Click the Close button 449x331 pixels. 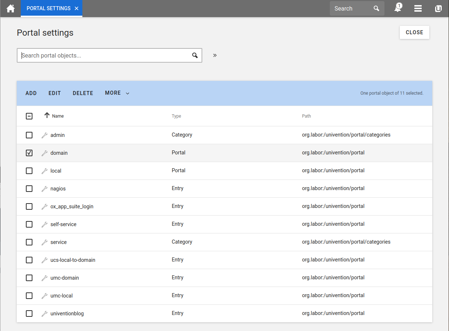click(x=414, y=32)
